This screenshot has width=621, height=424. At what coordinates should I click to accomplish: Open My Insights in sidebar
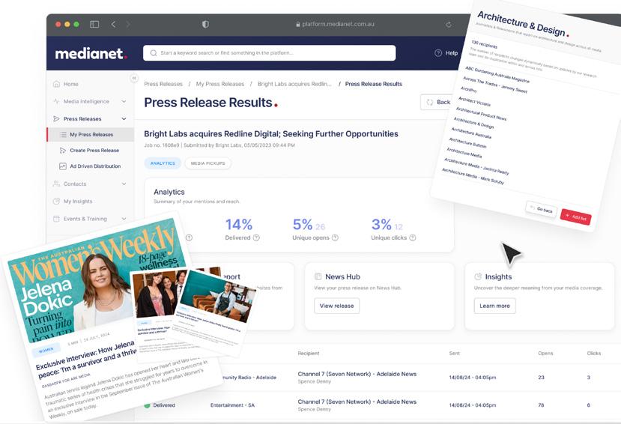pyautogui.click(x=78, y=201)
